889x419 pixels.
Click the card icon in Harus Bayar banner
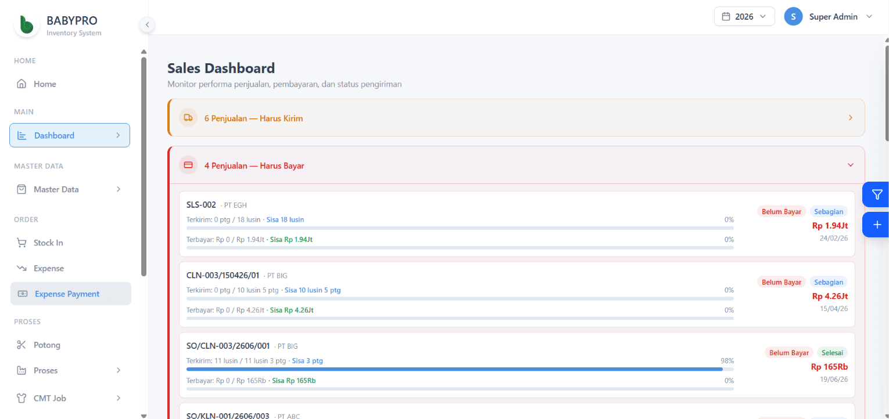(188, 165)
